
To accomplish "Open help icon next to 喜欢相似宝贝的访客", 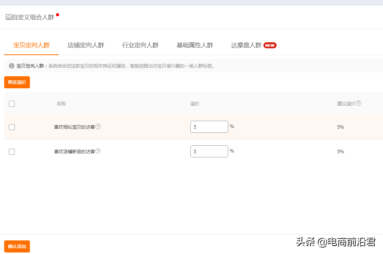I will (98, 126).
